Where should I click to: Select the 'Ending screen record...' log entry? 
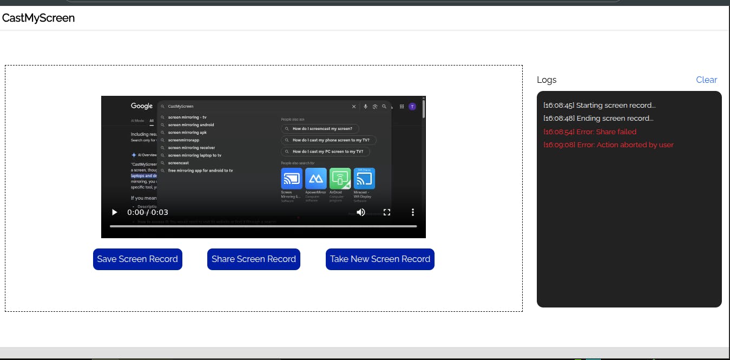(x=598, y=119)
